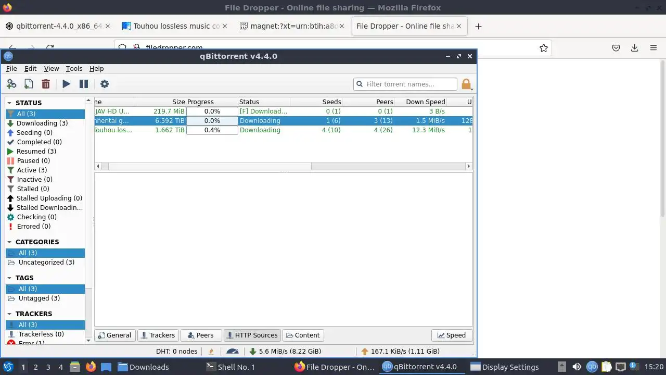
Task: Collapse the TAGS section in sidebar
Action: 9,278
